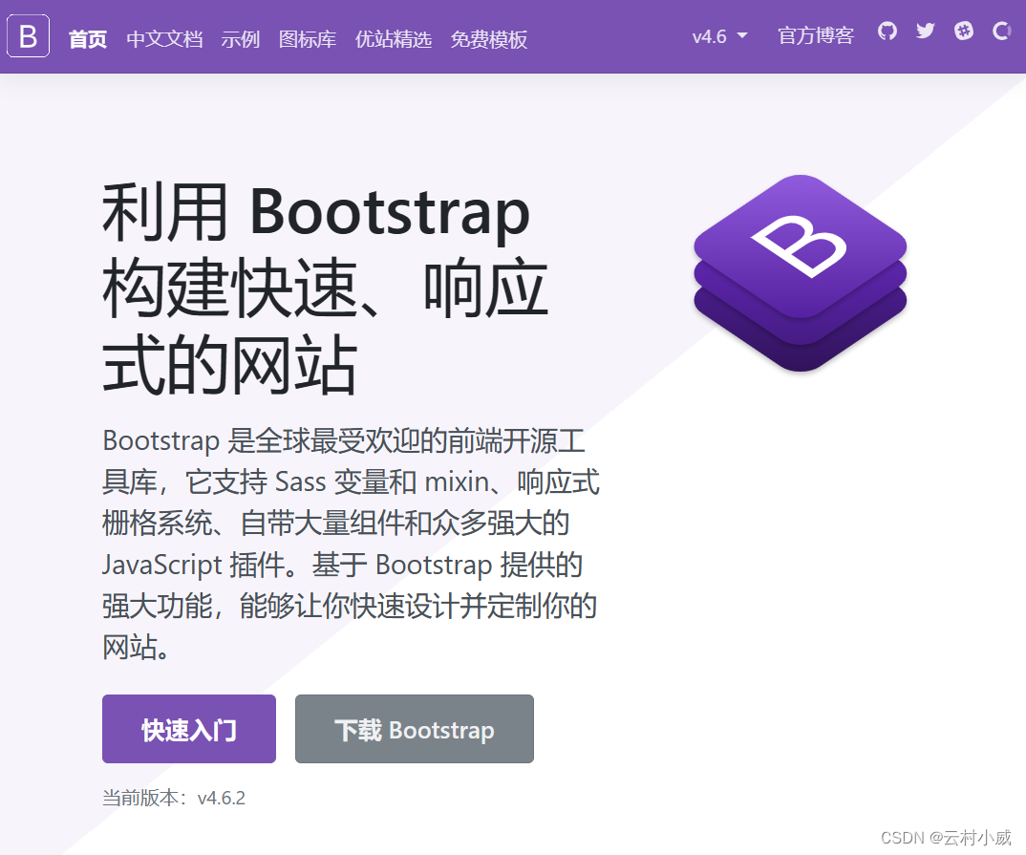The image size is (1026, 855).
Task: Open the v4.6 version dropdown
Action: (719, 36)
